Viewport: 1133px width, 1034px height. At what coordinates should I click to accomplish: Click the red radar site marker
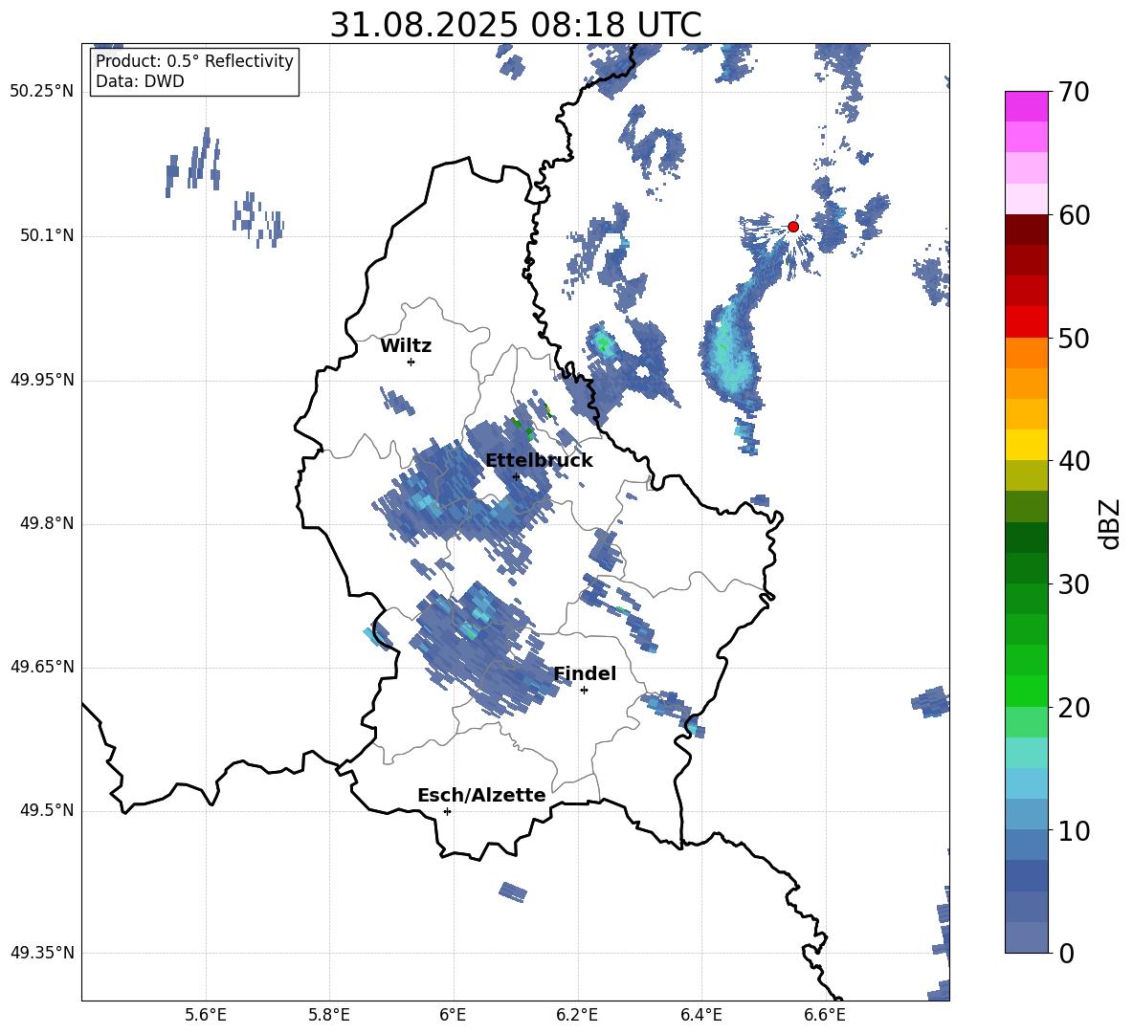click(x=792, y=227)
